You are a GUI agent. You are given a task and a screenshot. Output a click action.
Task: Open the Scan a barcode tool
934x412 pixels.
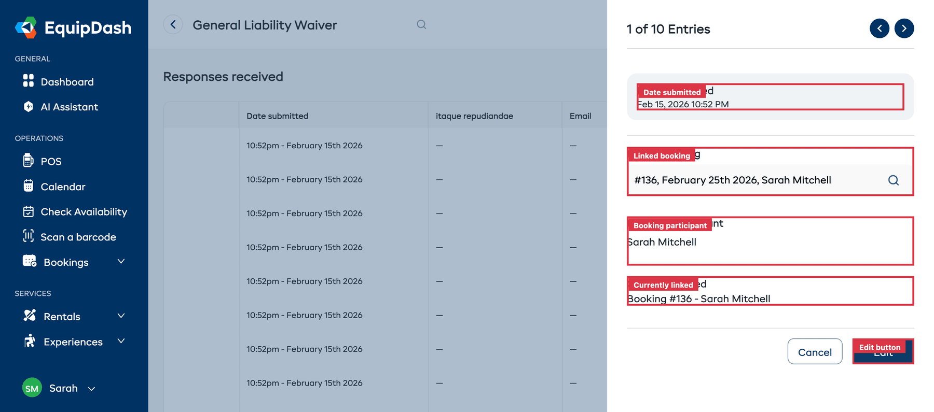pos(78,237)
